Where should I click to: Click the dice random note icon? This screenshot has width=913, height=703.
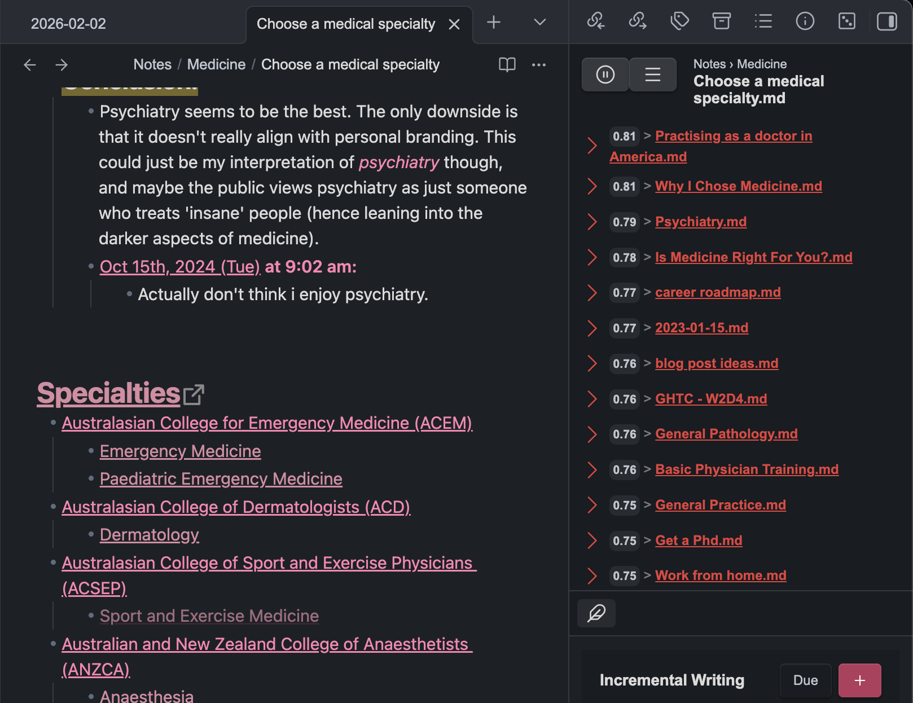(846, 21)
